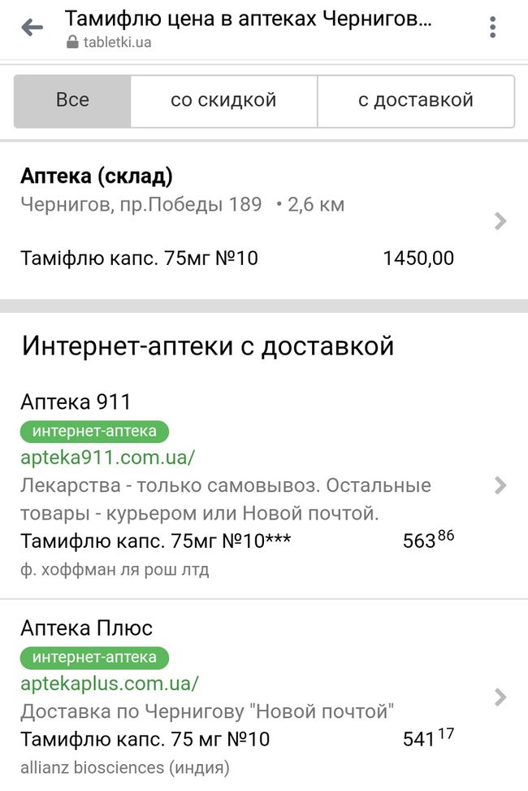Image resolution: width=528 pixels, height=791 pixels.
Task: Select the "Все" filter tab
Action: [72, 101]
